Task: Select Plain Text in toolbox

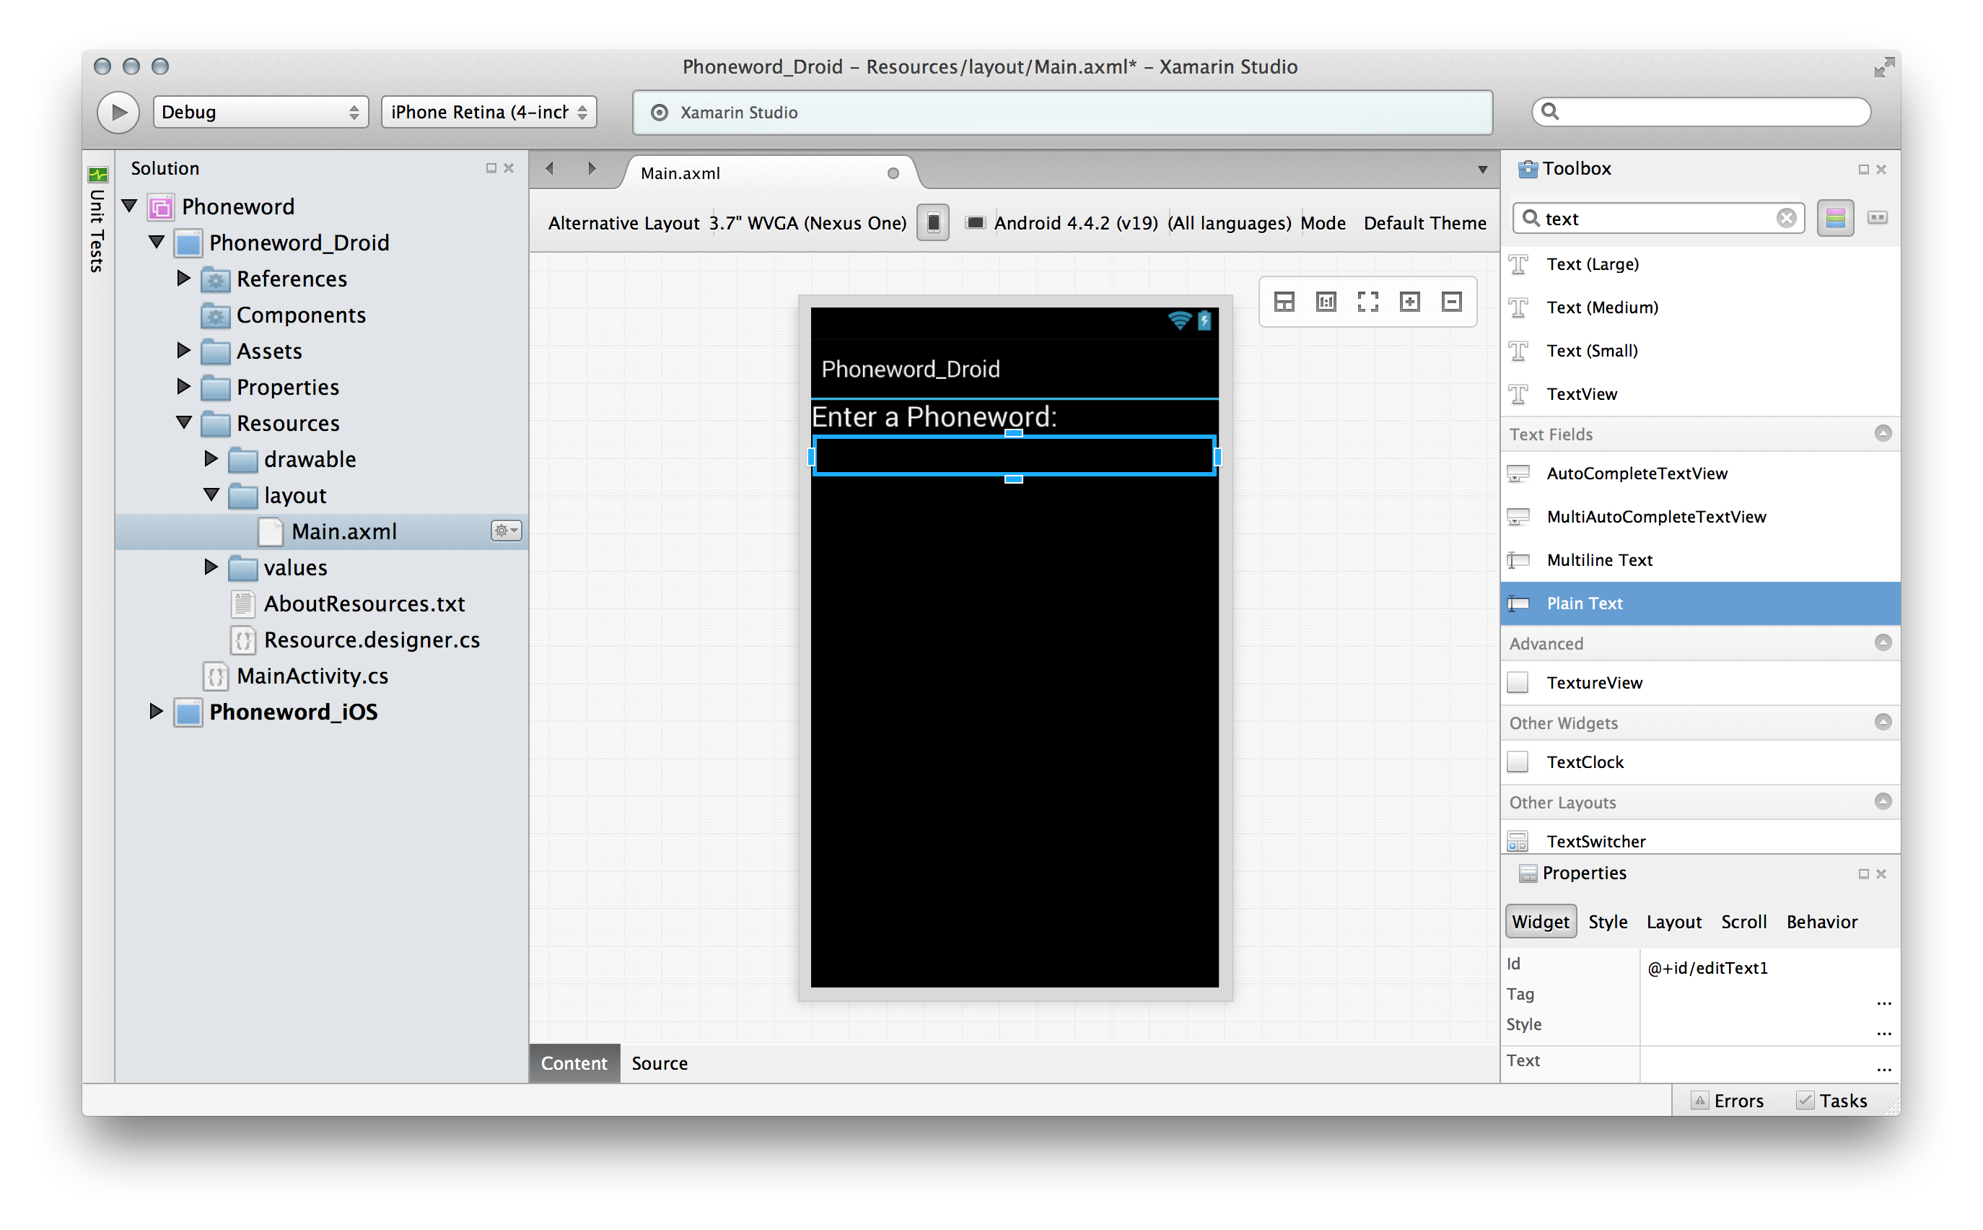Action: (x=1584, y=603)
